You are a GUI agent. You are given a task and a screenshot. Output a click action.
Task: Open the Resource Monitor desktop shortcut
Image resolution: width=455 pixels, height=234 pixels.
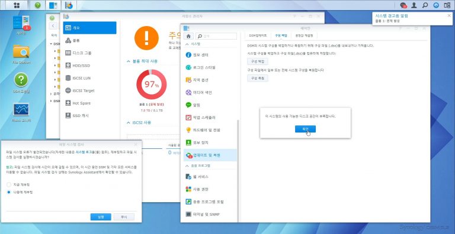(21, 112)
